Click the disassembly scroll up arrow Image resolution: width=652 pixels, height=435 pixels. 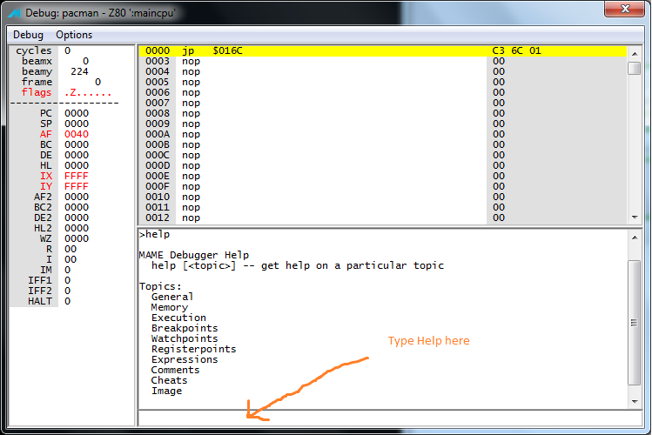click(635, 54)
